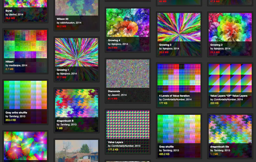Click the "29.8 MB" size on Growing 3
256x162 pixels.
pyautogui.click(x=164, y=52)
